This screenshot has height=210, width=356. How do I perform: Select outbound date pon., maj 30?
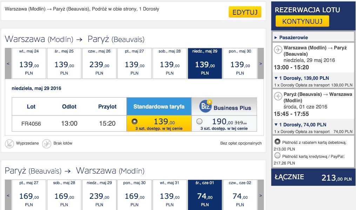240,63
